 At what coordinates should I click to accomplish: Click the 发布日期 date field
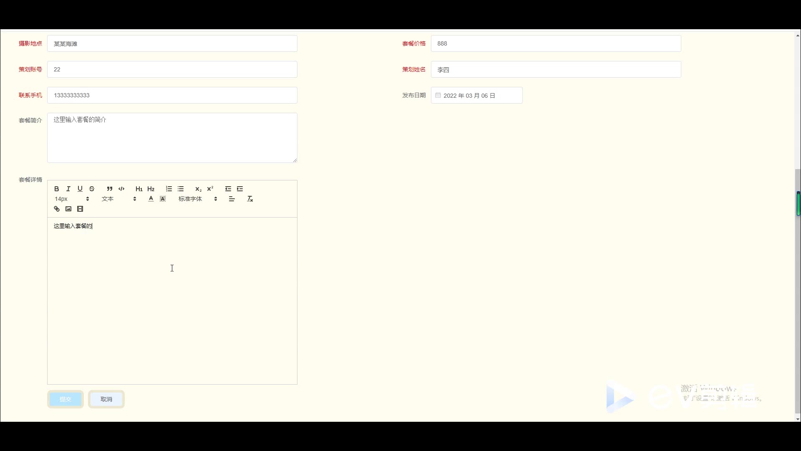[x=476, y=96]
